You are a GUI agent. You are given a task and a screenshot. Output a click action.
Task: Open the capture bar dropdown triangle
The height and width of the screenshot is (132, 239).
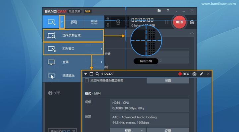pyautogui.click(x=86, y=74)
